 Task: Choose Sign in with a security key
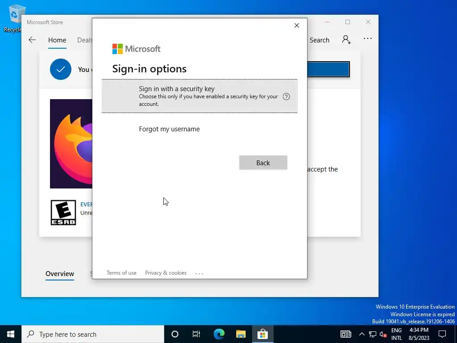point(199,96)
